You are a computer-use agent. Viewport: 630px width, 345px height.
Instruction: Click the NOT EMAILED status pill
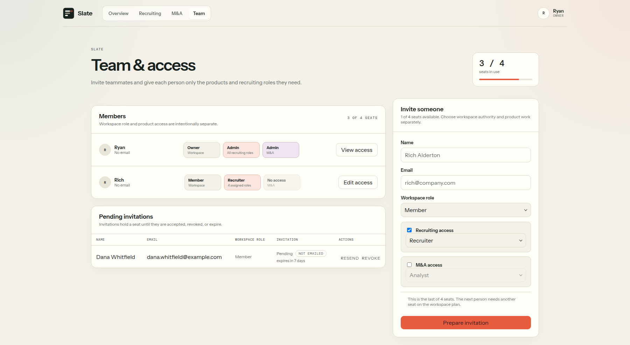click(x=311, y=254)
